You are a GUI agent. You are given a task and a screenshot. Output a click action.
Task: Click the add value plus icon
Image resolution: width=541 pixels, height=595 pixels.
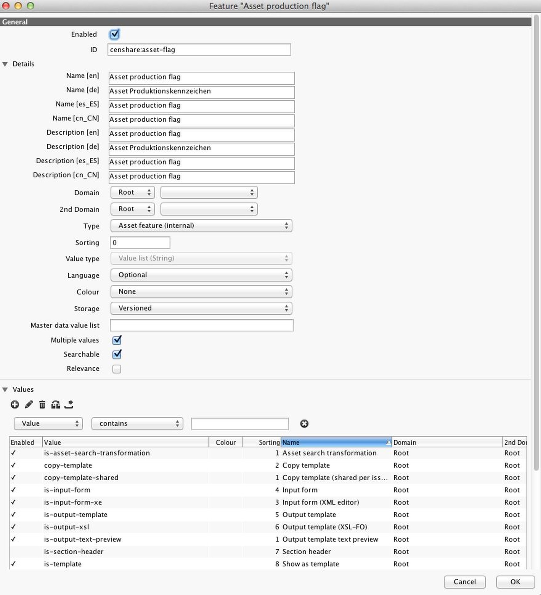(x=15, y=404)
